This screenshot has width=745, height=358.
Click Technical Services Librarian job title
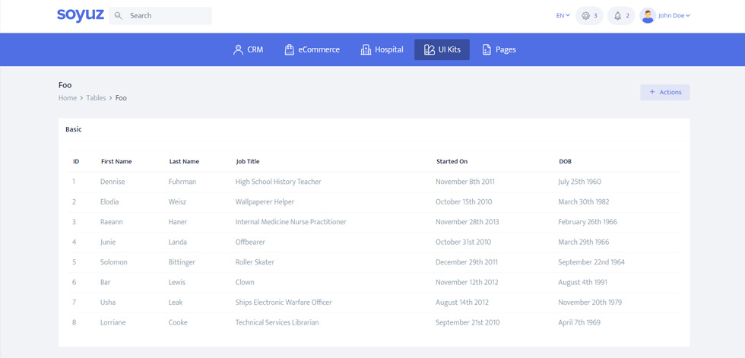tap(277, 322)
